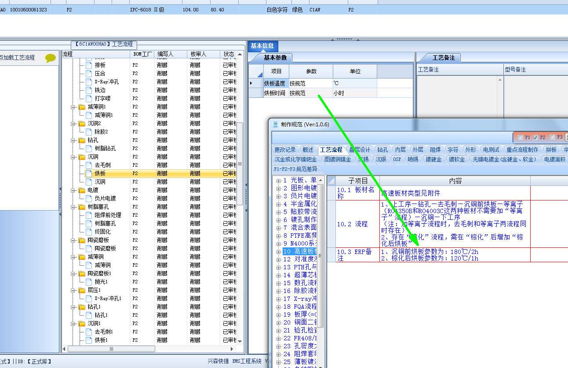Click the 终固化 document icon

[x=89, y=232]
